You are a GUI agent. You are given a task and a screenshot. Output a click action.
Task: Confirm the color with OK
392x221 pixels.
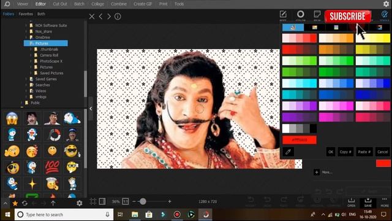[x=331, y=152]
